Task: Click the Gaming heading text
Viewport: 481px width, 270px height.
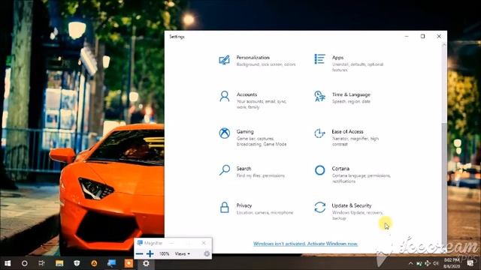Action: coord(245,132)
